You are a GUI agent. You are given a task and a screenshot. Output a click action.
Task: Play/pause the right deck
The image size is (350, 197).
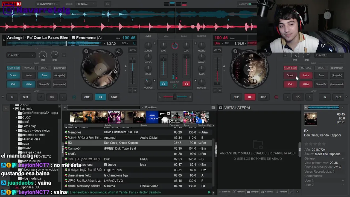pos(250,97)
